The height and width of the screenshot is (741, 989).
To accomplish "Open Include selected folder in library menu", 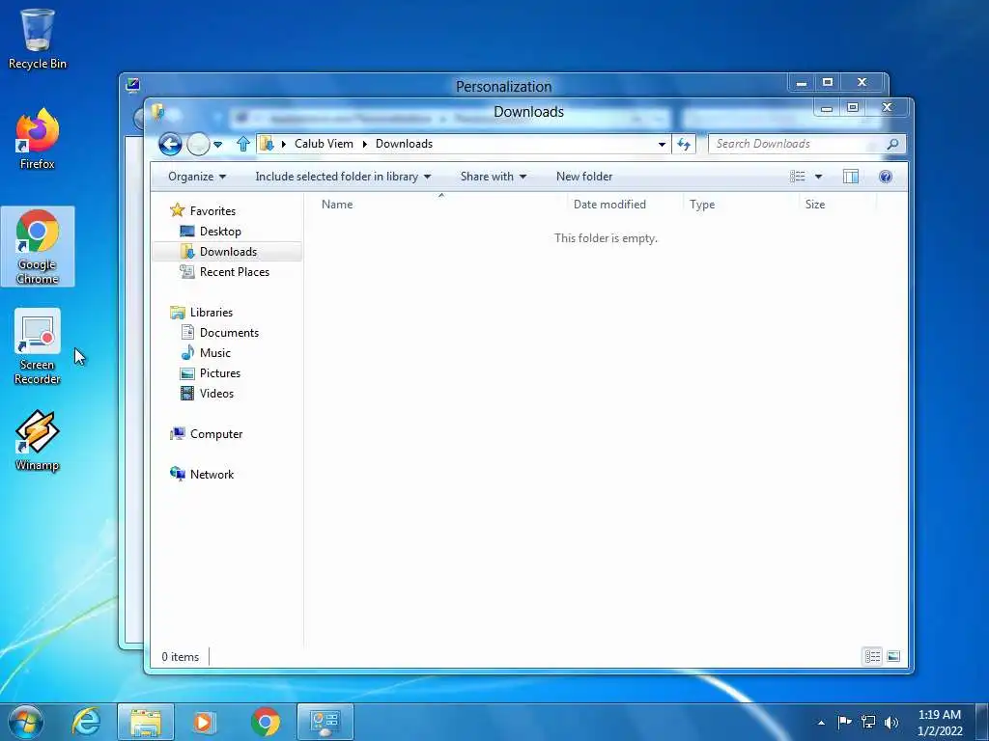I will click(x=343, y=177).
